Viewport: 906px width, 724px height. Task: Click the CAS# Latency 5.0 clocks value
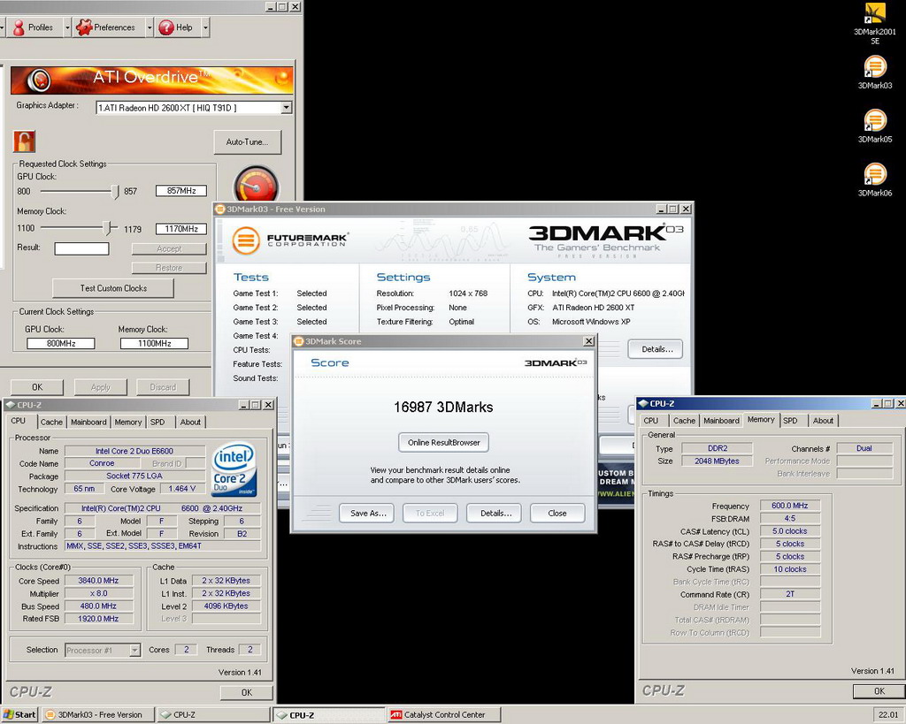[x=789, y=530]
